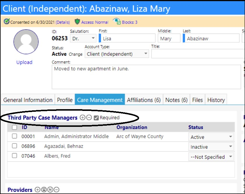Open the Profile tab

[x=65, y=100]
